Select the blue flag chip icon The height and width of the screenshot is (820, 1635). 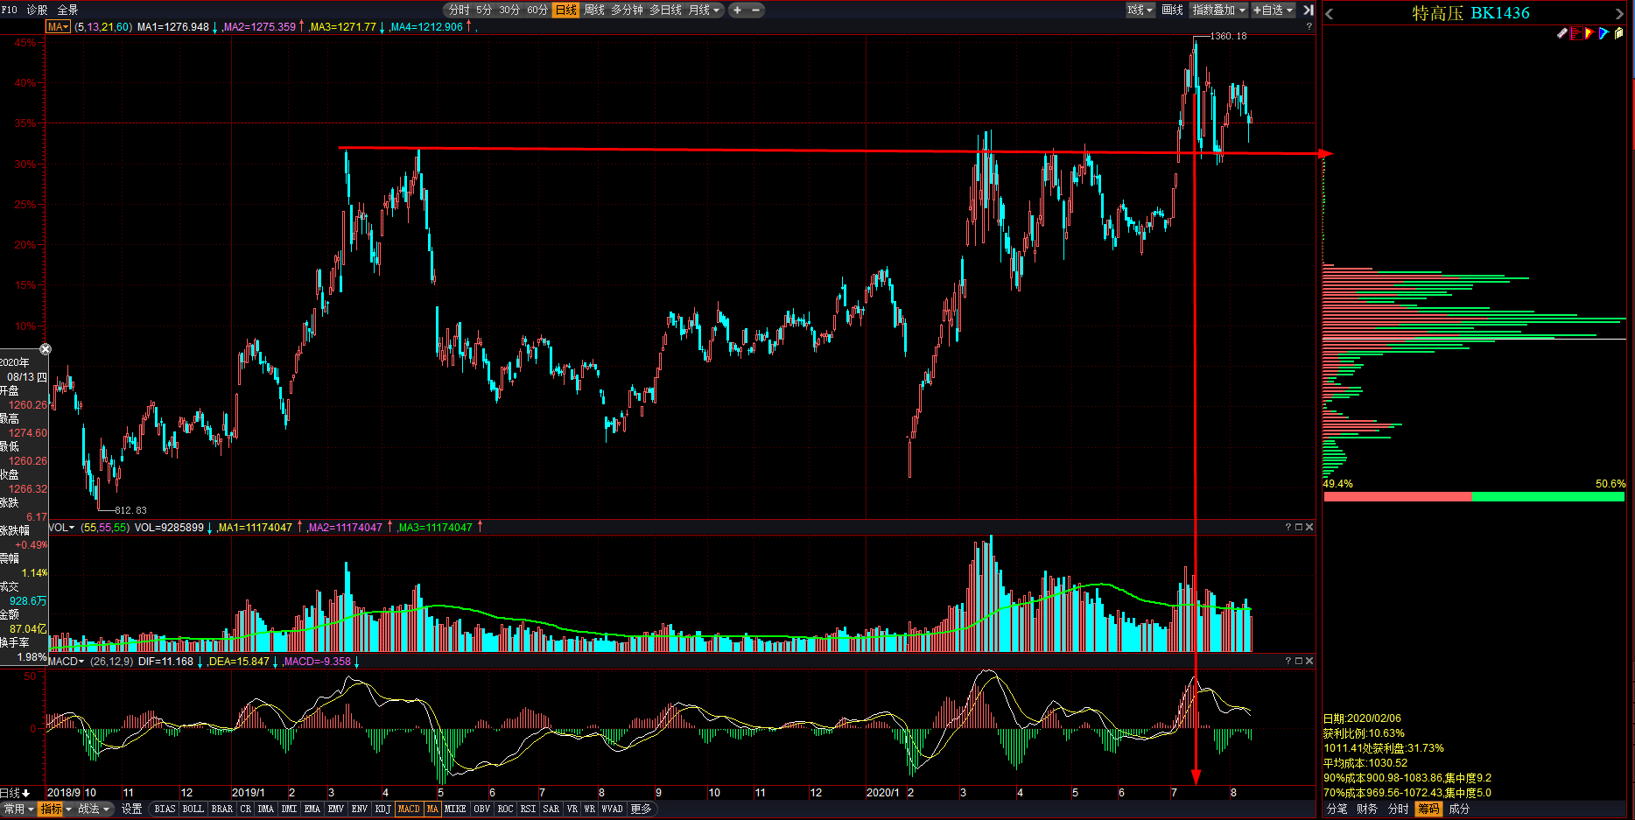click(x=1604, y=33)
